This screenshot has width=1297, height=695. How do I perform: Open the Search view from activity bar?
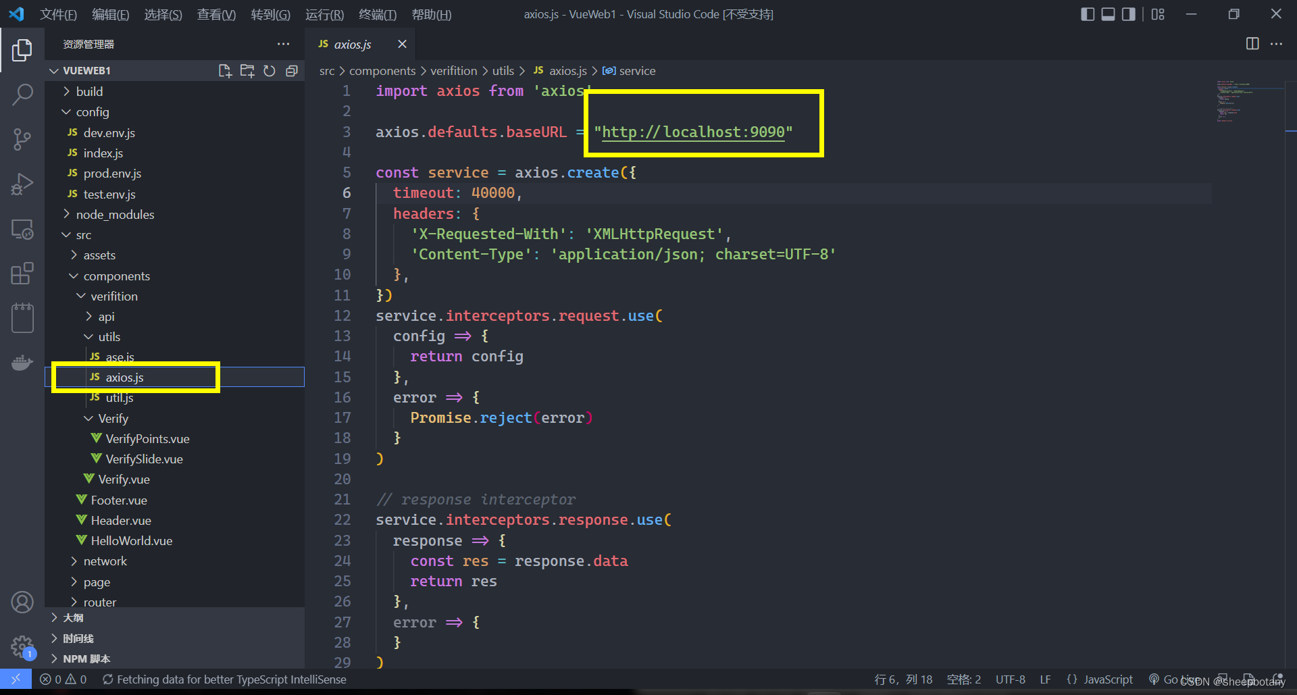pos(22,95)
